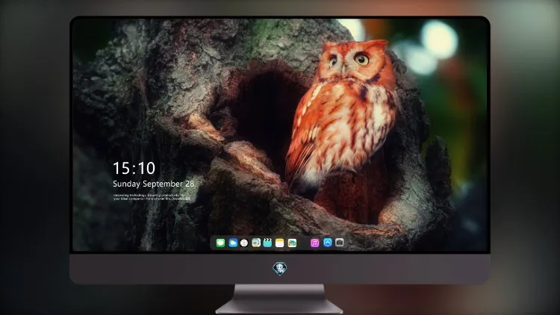This screenshot has height=315, width=560.
Task: Click the 15:10 clock widget
Action: coord(134,168)
